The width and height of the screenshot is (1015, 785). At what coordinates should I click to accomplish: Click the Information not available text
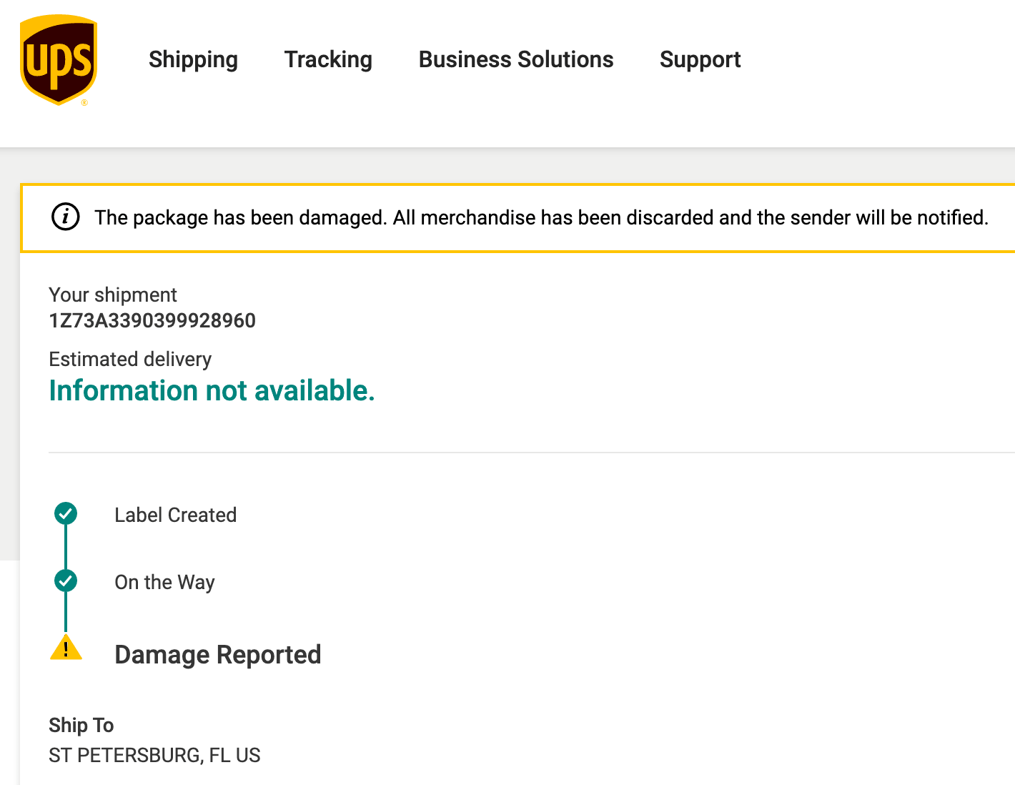coord(212,390)
